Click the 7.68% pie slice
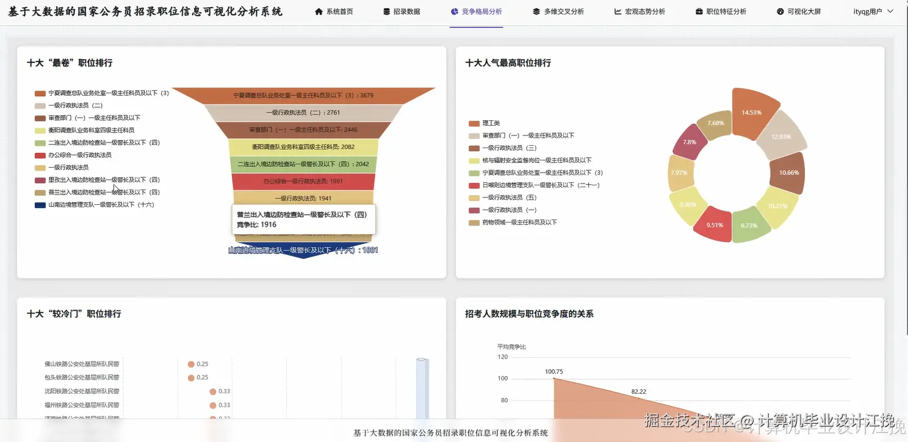Viewport: 908px width, 442px height. 715,123
